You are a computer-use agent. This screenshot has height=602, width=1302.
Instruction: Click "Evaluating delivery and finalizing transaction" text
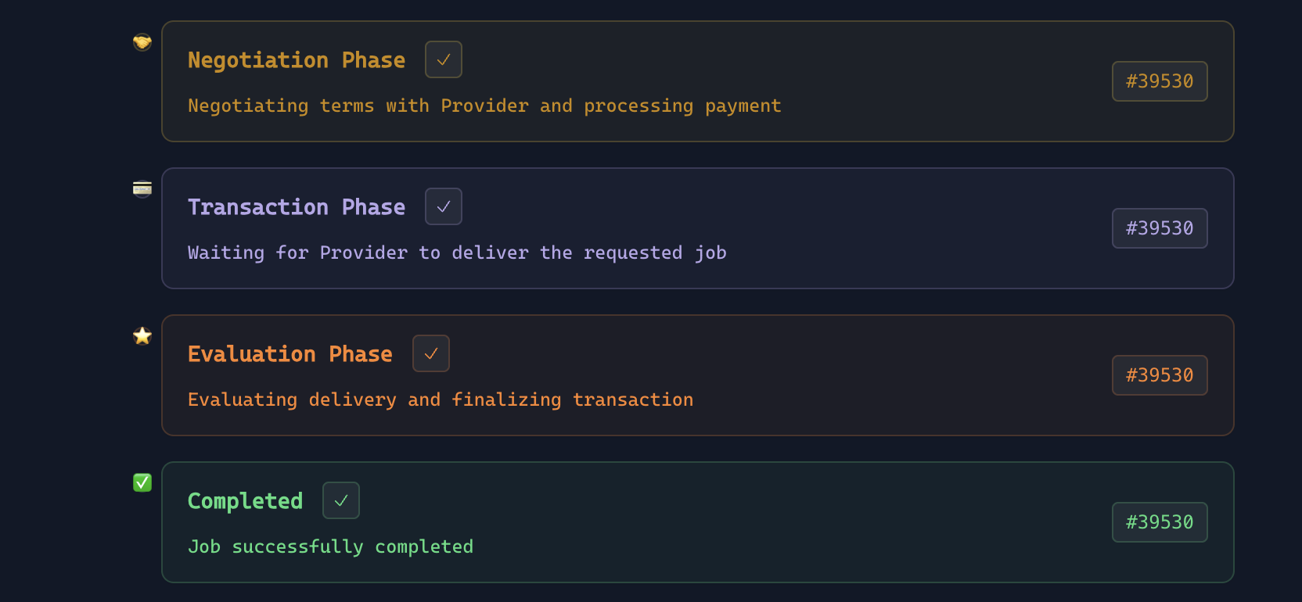point(441,400)
